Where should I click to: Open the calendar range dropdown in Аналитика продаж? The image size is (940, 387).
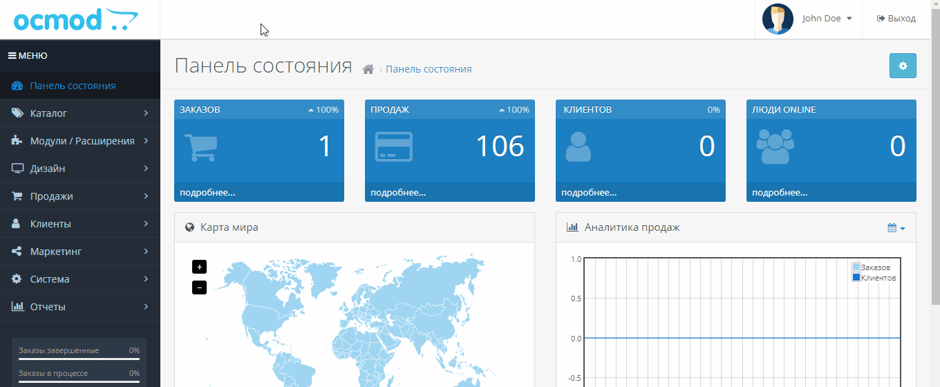coord(896,228)
